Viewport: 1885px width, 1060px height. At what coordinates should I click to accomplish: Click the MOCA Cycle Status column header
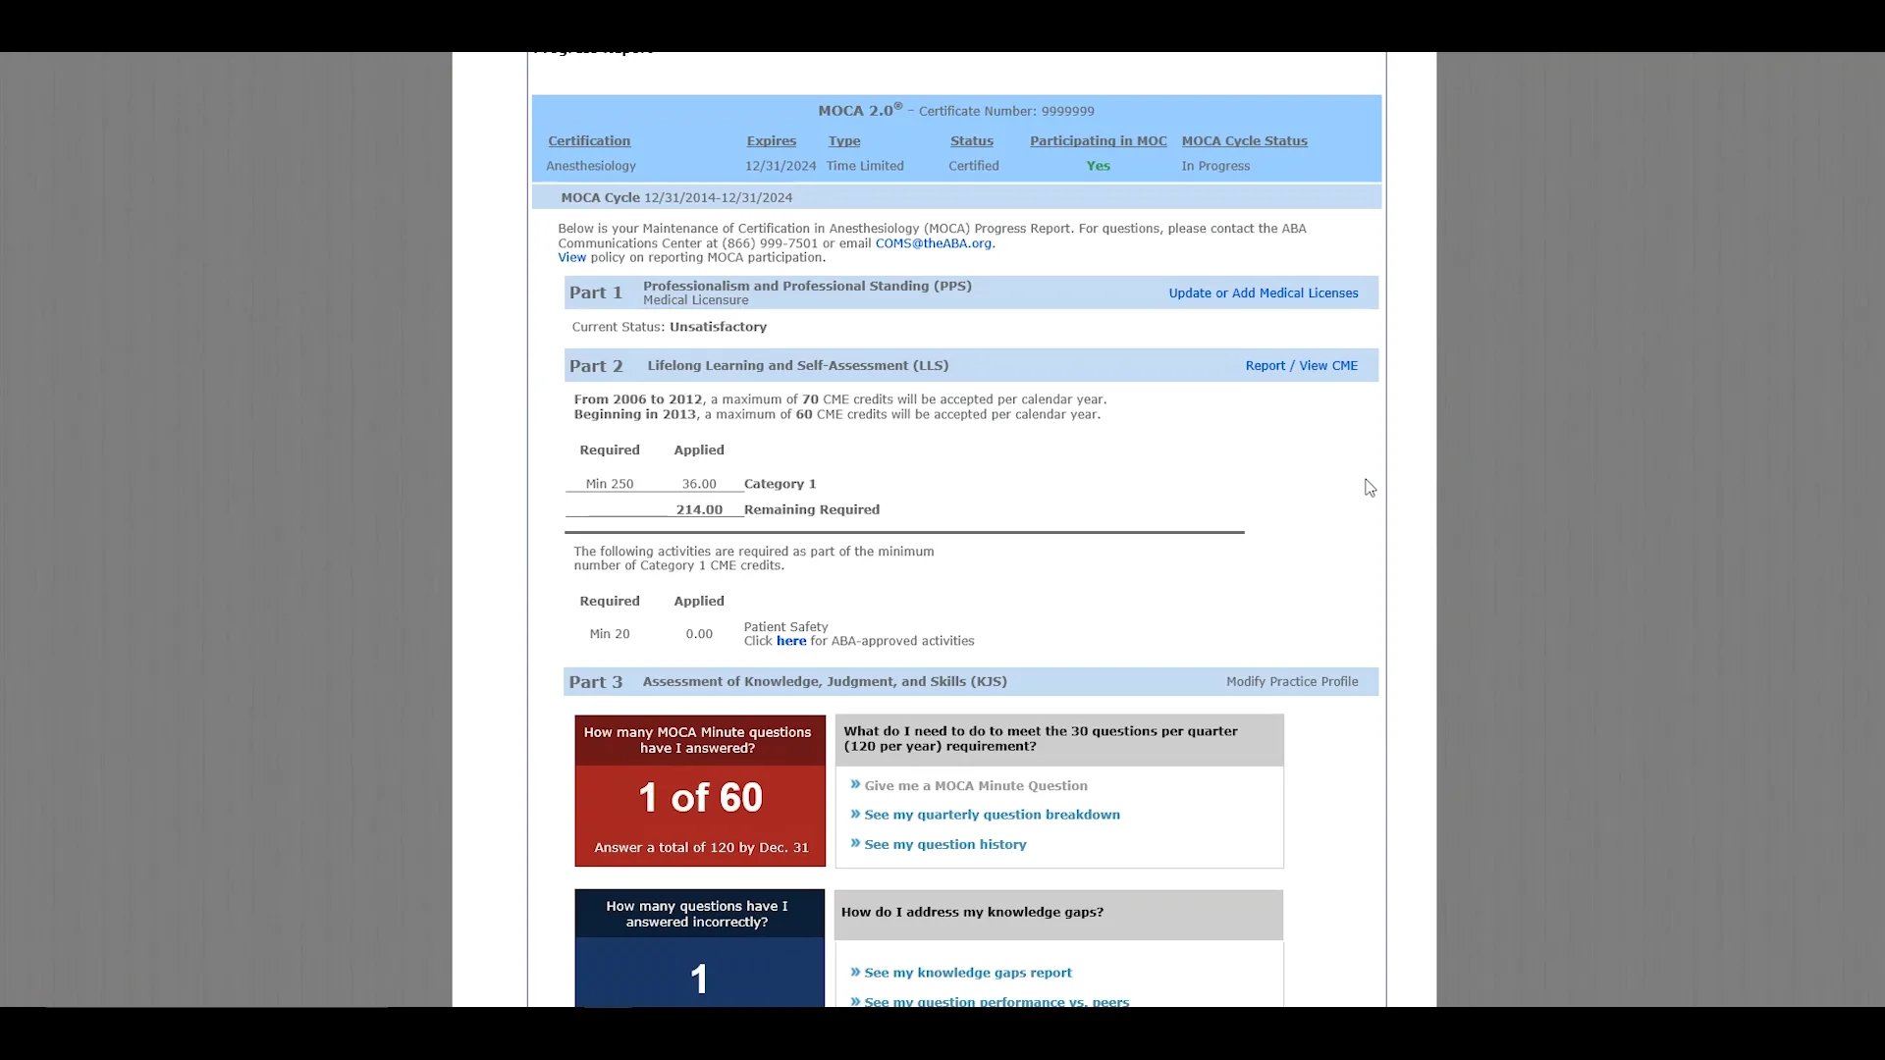tap(1244, 140)
